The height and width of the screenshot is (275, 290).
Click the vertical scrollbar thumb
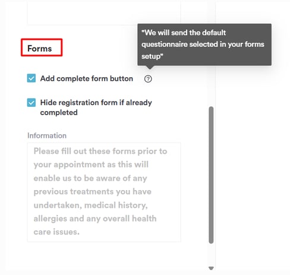[x=211, y=175]
